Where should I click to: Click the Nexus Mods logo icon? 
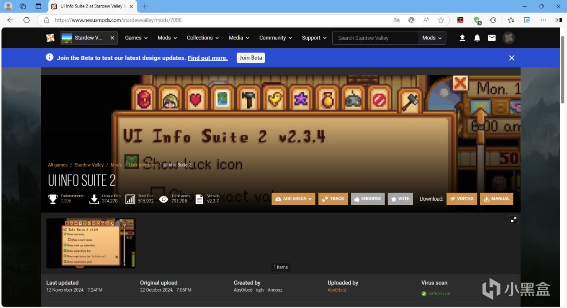coord(50,38)
